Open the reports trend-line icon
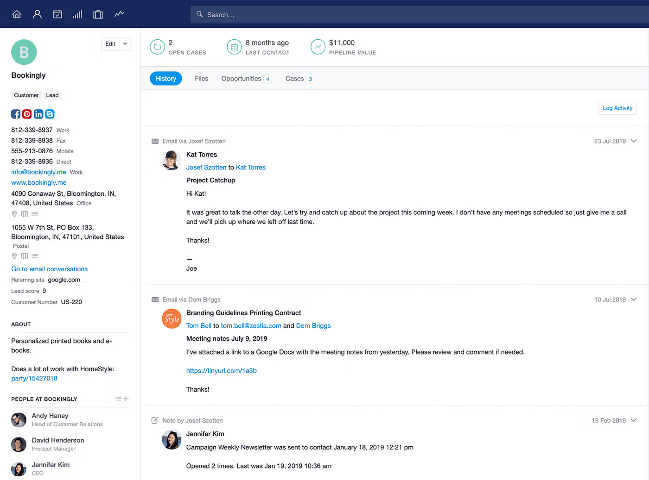Image resolution: width=649 pixels, height=480 pixels. (119, 14)
